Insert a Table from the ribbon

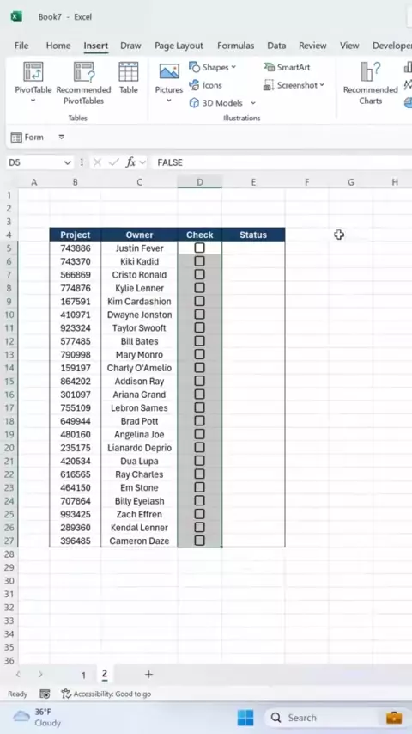128,77
